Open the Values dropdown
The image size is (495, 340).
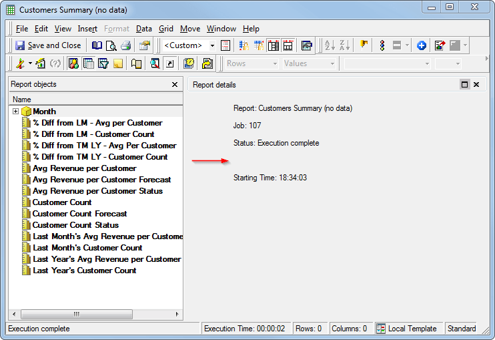point(332,64)
